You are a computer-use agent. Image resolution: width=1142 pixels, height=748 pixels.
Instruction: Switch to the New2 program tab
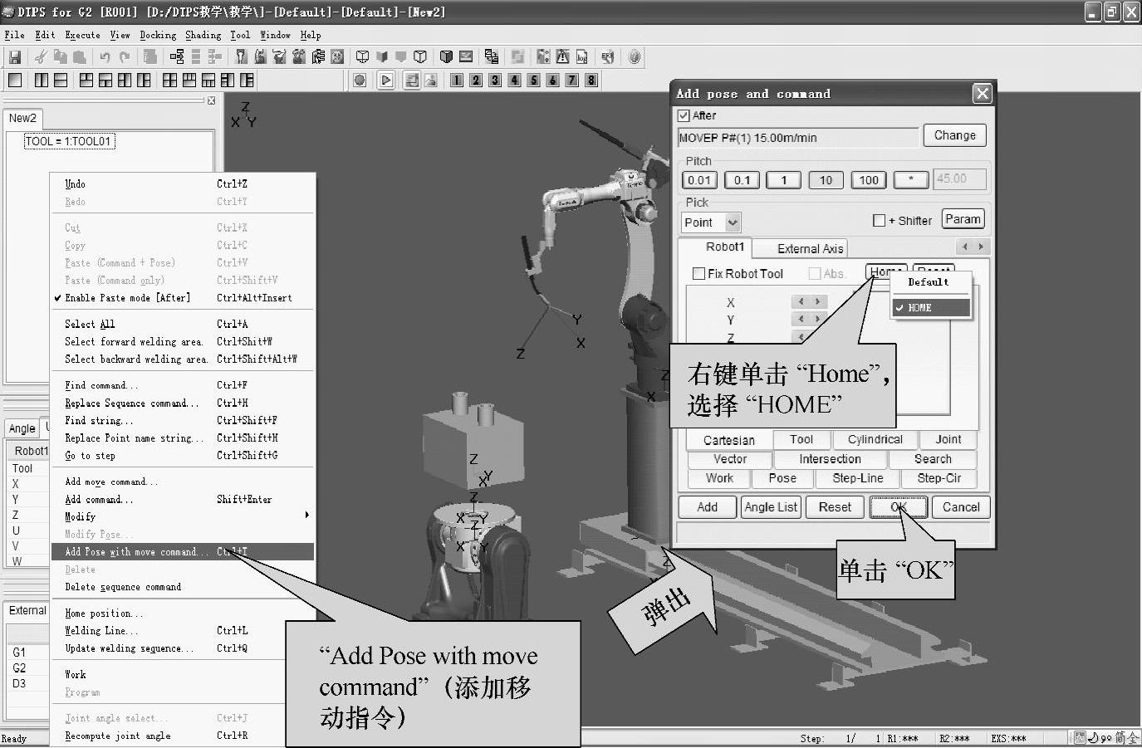pos(22,118)
